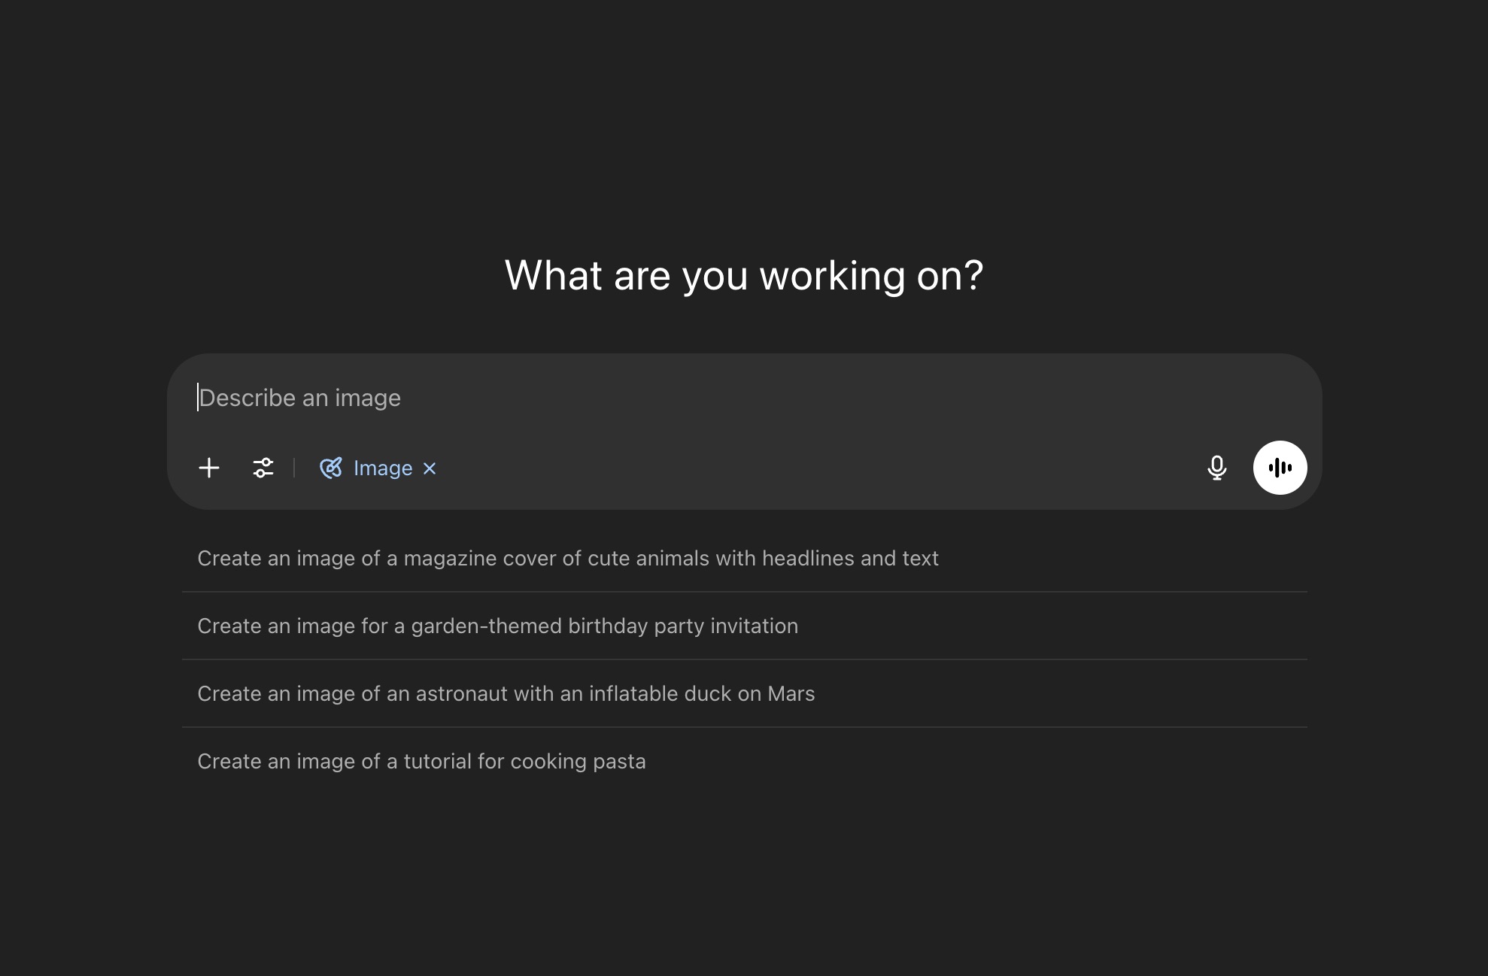Screen dimensions: 1488x976
Task: Click the garden-themed birthday party invitation suggestion
Action: click(x=498, y=626)
